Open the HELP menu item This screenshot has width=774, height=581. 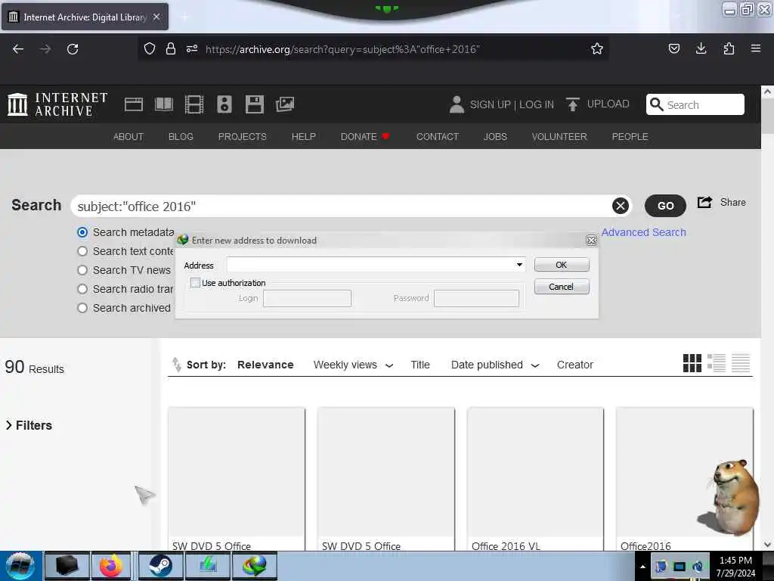pyautogui.click(x=304, y=136)
